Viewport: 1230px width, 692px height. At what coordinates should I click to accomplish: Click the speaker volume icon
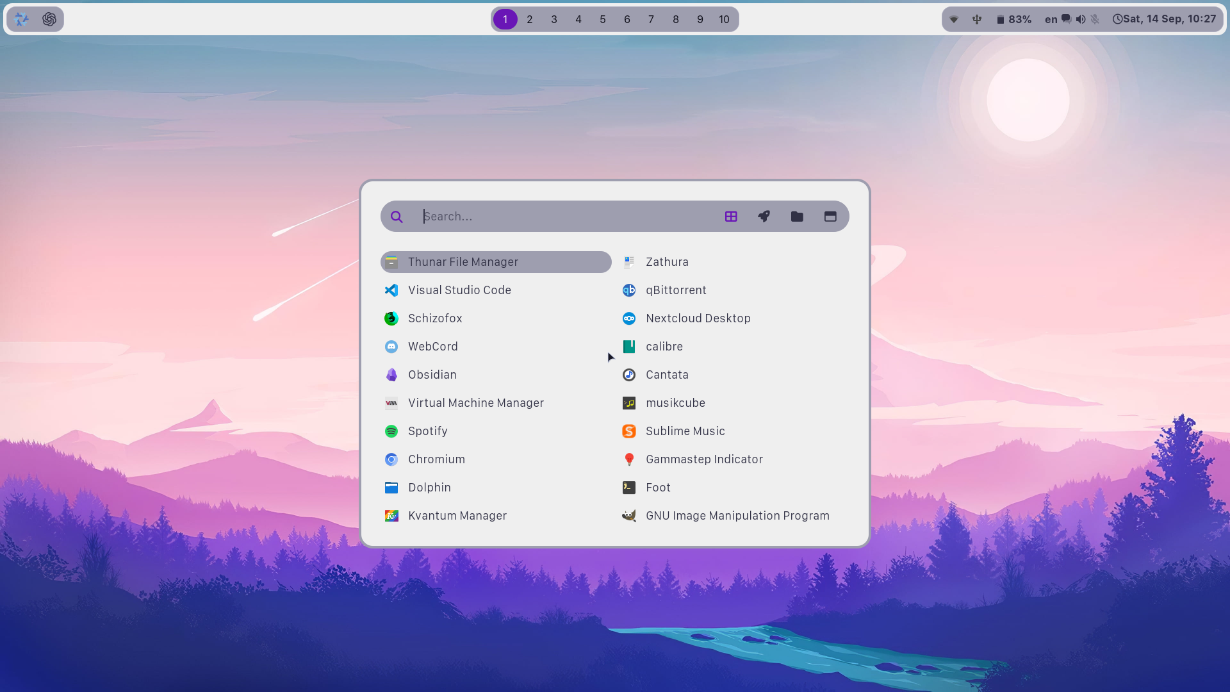point(1081,19)
